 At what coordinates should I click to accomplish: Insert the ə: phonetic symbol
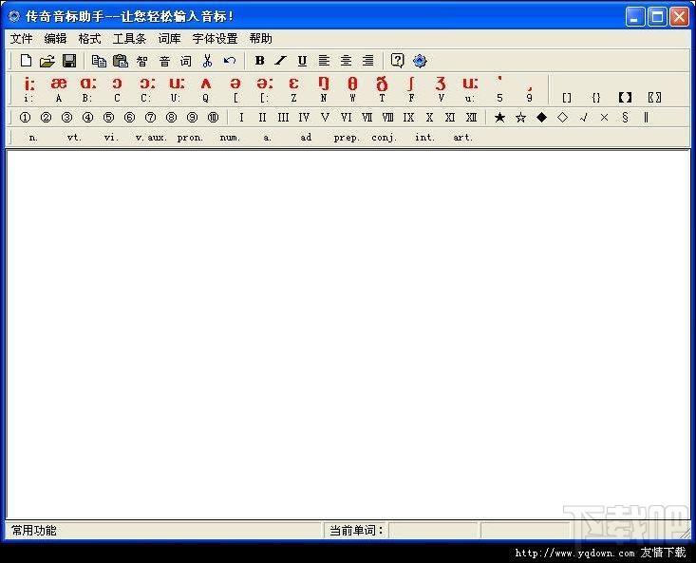tap(265, 89)
